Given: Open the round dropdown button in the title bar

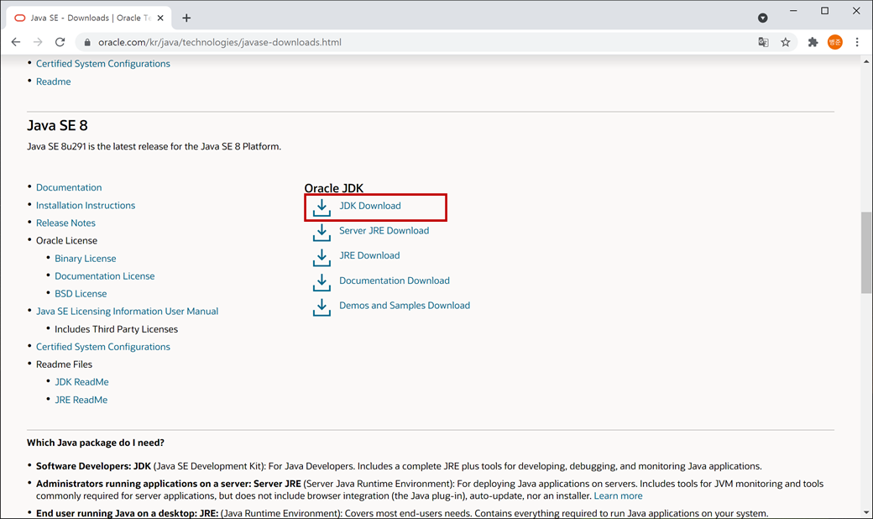Looking at the screenshot, I should (x=763, y=18).
